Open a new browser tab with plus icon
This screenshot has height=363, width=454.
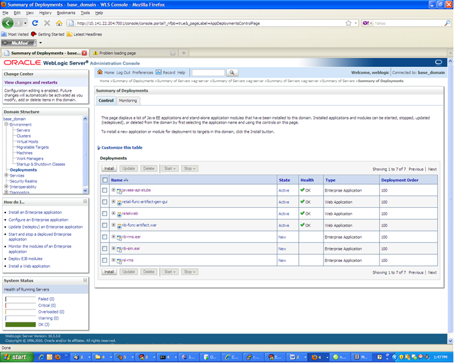click(x=183, y=53)
